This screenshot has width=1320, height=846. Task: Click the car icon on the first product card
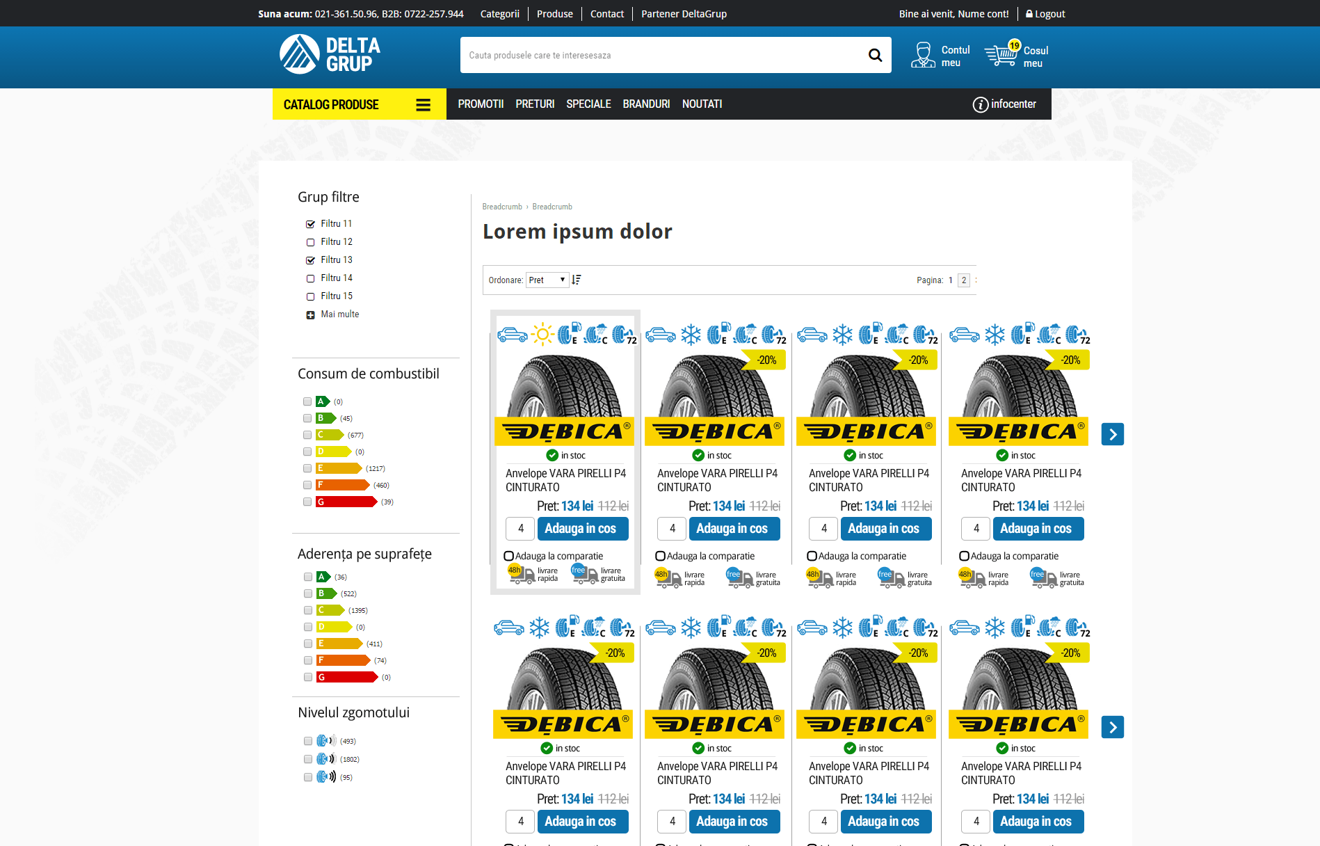pyautogui.click(x=513, y=335)
